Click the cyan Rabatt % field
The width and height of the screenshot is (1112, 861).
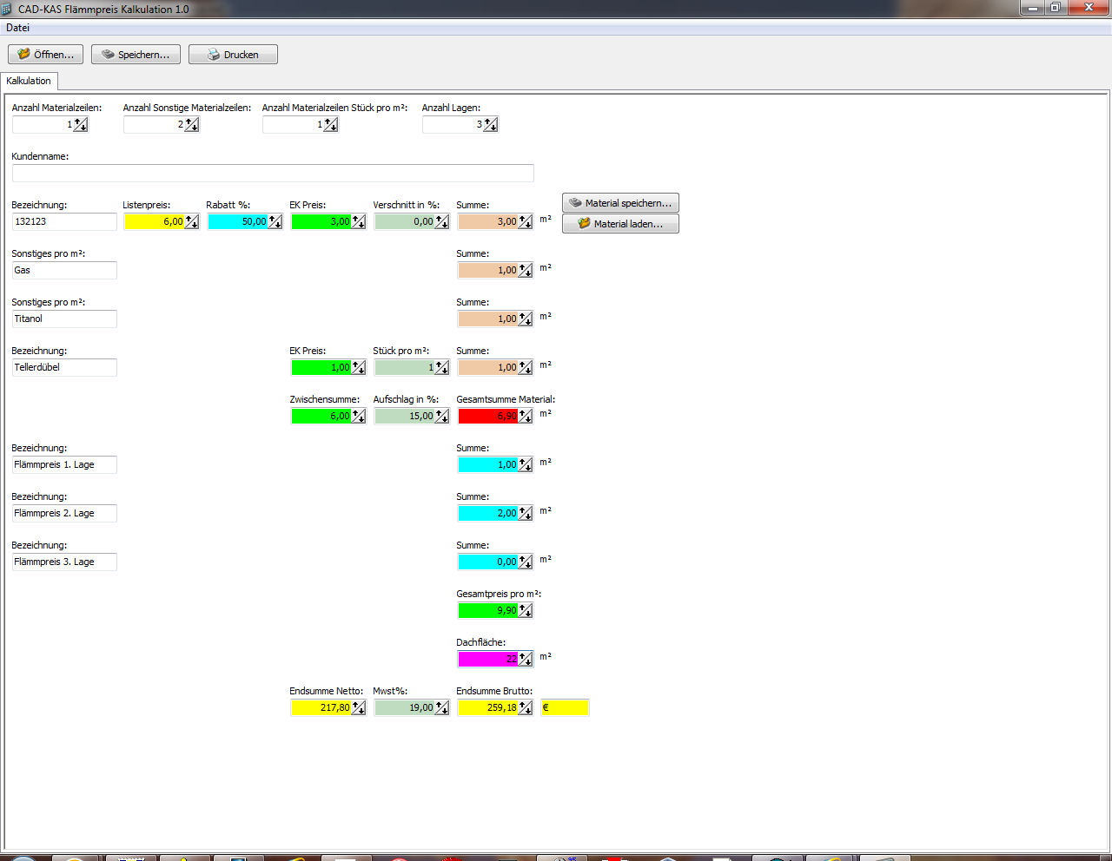pos(237,222)
